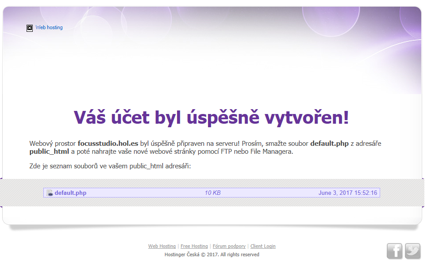
Task: Open the Fórum podpory support link
Action: coord(229,247)
